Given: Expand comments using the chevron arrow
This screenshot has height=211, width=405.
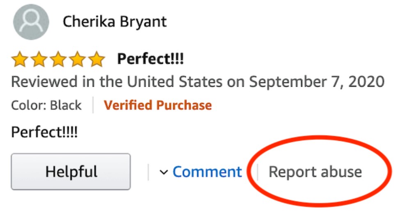Looking at the screenshot, I should click(164, 172).
